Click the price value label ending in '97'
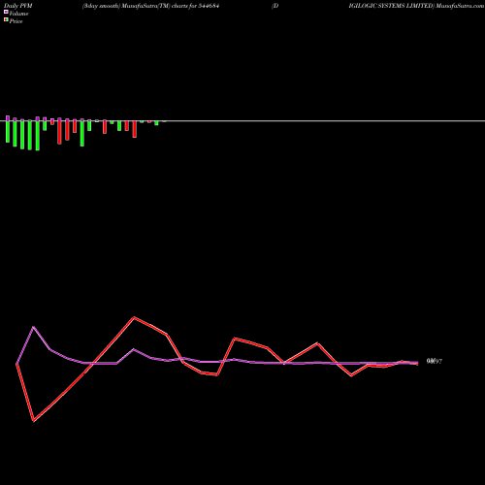This screenshot has height=485, width=485. 435,362
